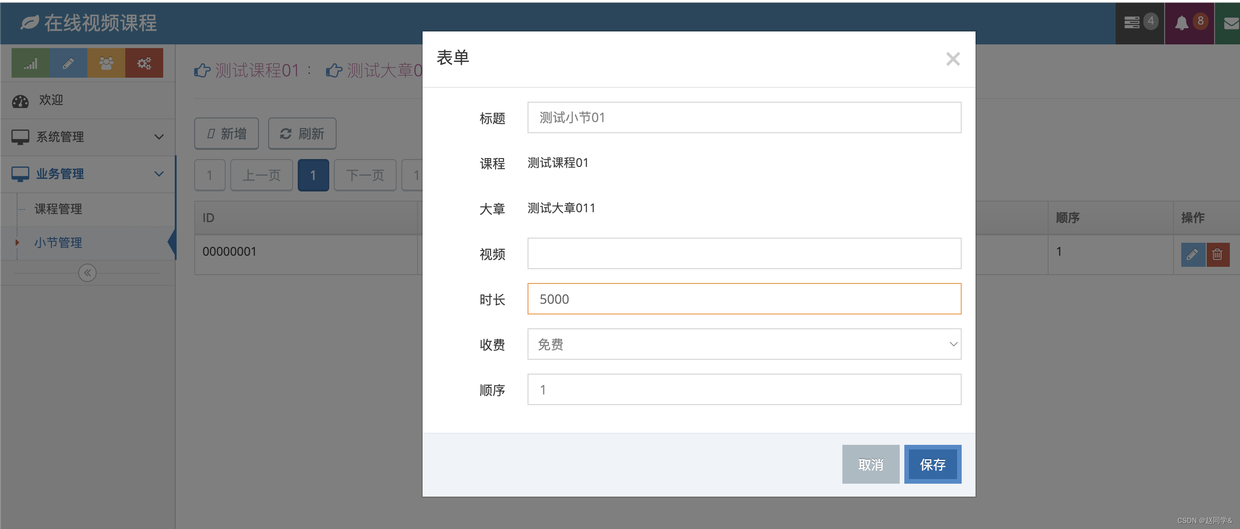Screen dimensions: 1240x529
Task: Open the bell notifications icon
Action: [1182, 23]
